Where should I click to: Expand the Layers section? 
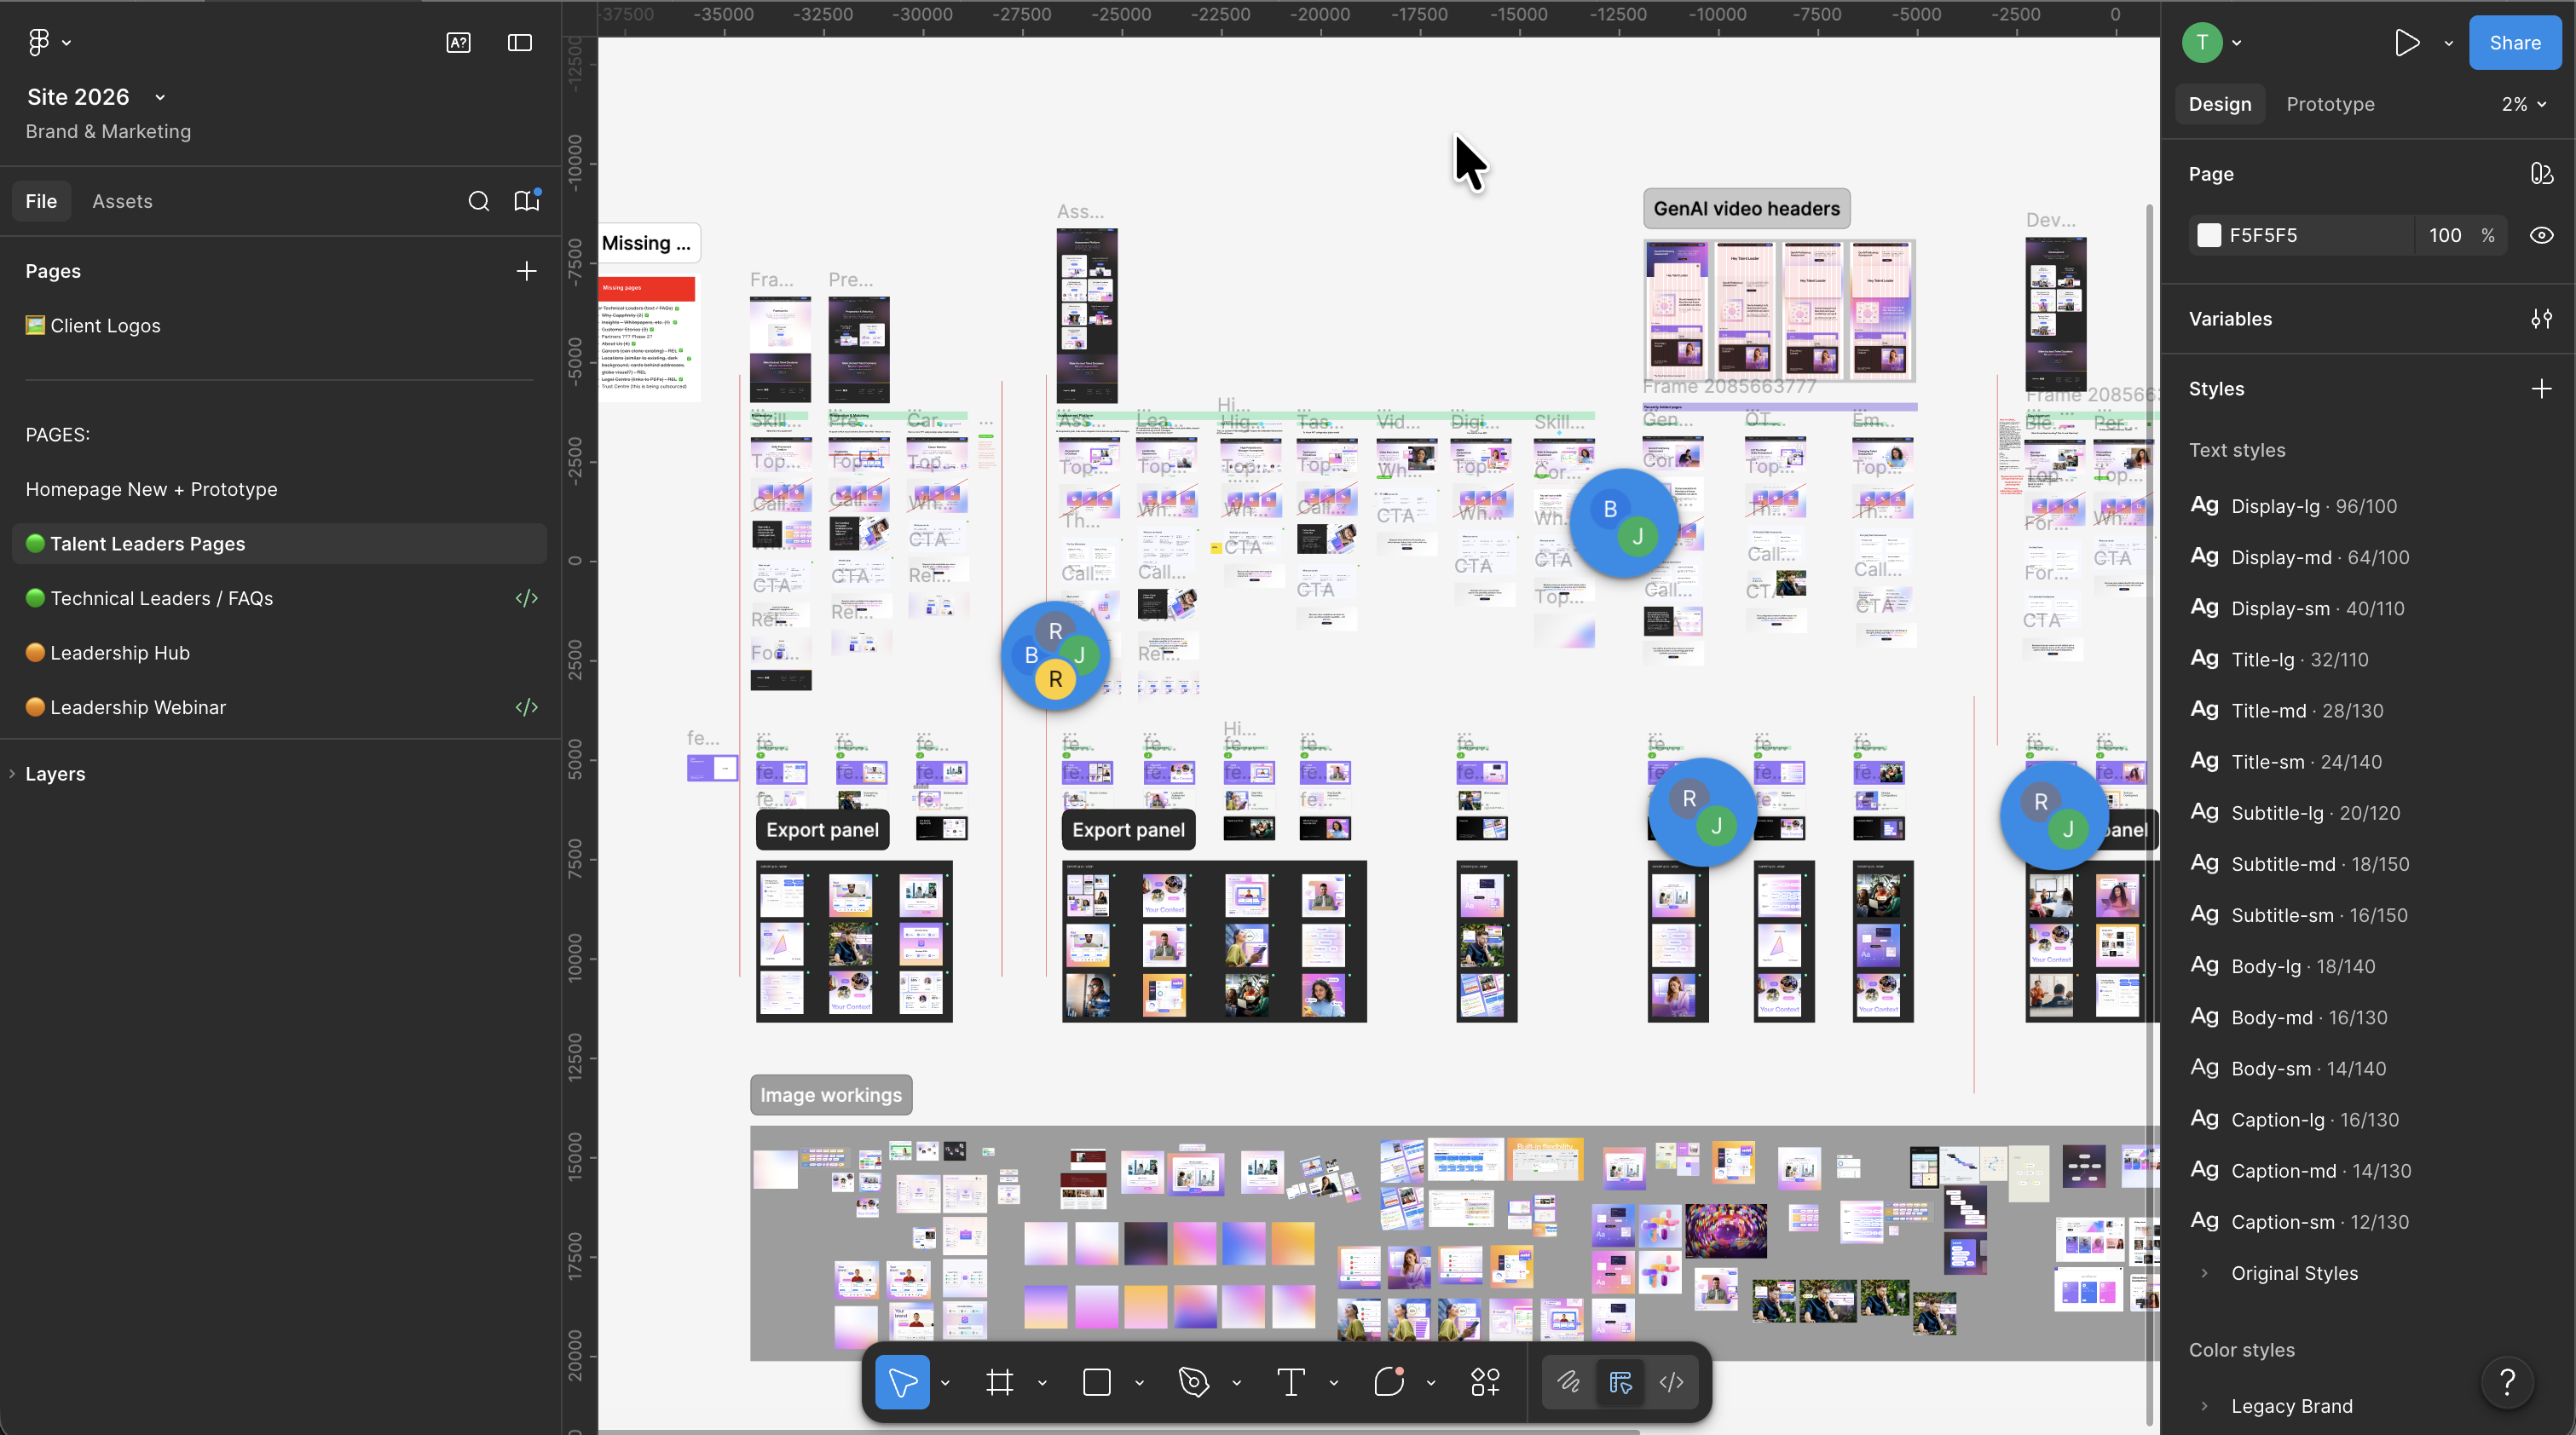click(55, 774)
